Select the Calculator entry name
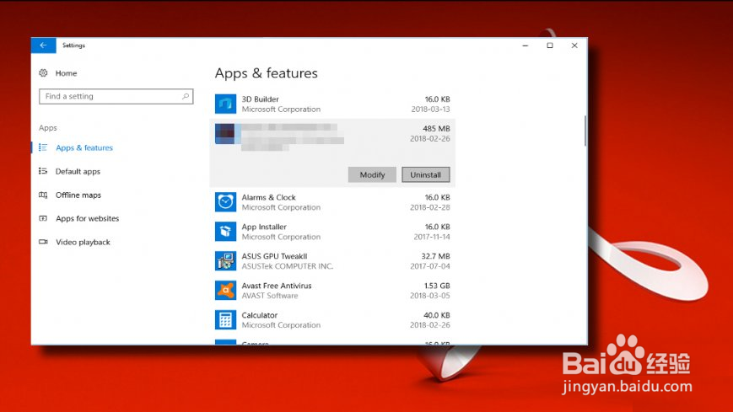Viewport: 733px width, 412px height. [x=260, y=315]
